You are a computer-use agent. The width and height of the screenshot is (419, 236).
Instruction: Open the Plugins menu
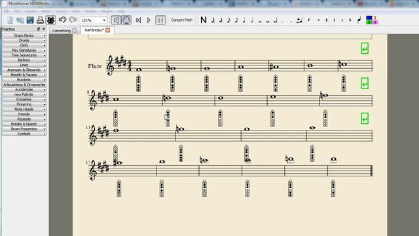pyautogui.click(x=107, y=11)
